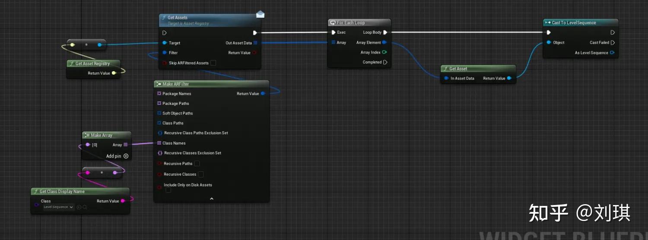Click browse-to-asset magnifier beside Level Sequence
648x240 pixels.
click(x=85, y=207)
